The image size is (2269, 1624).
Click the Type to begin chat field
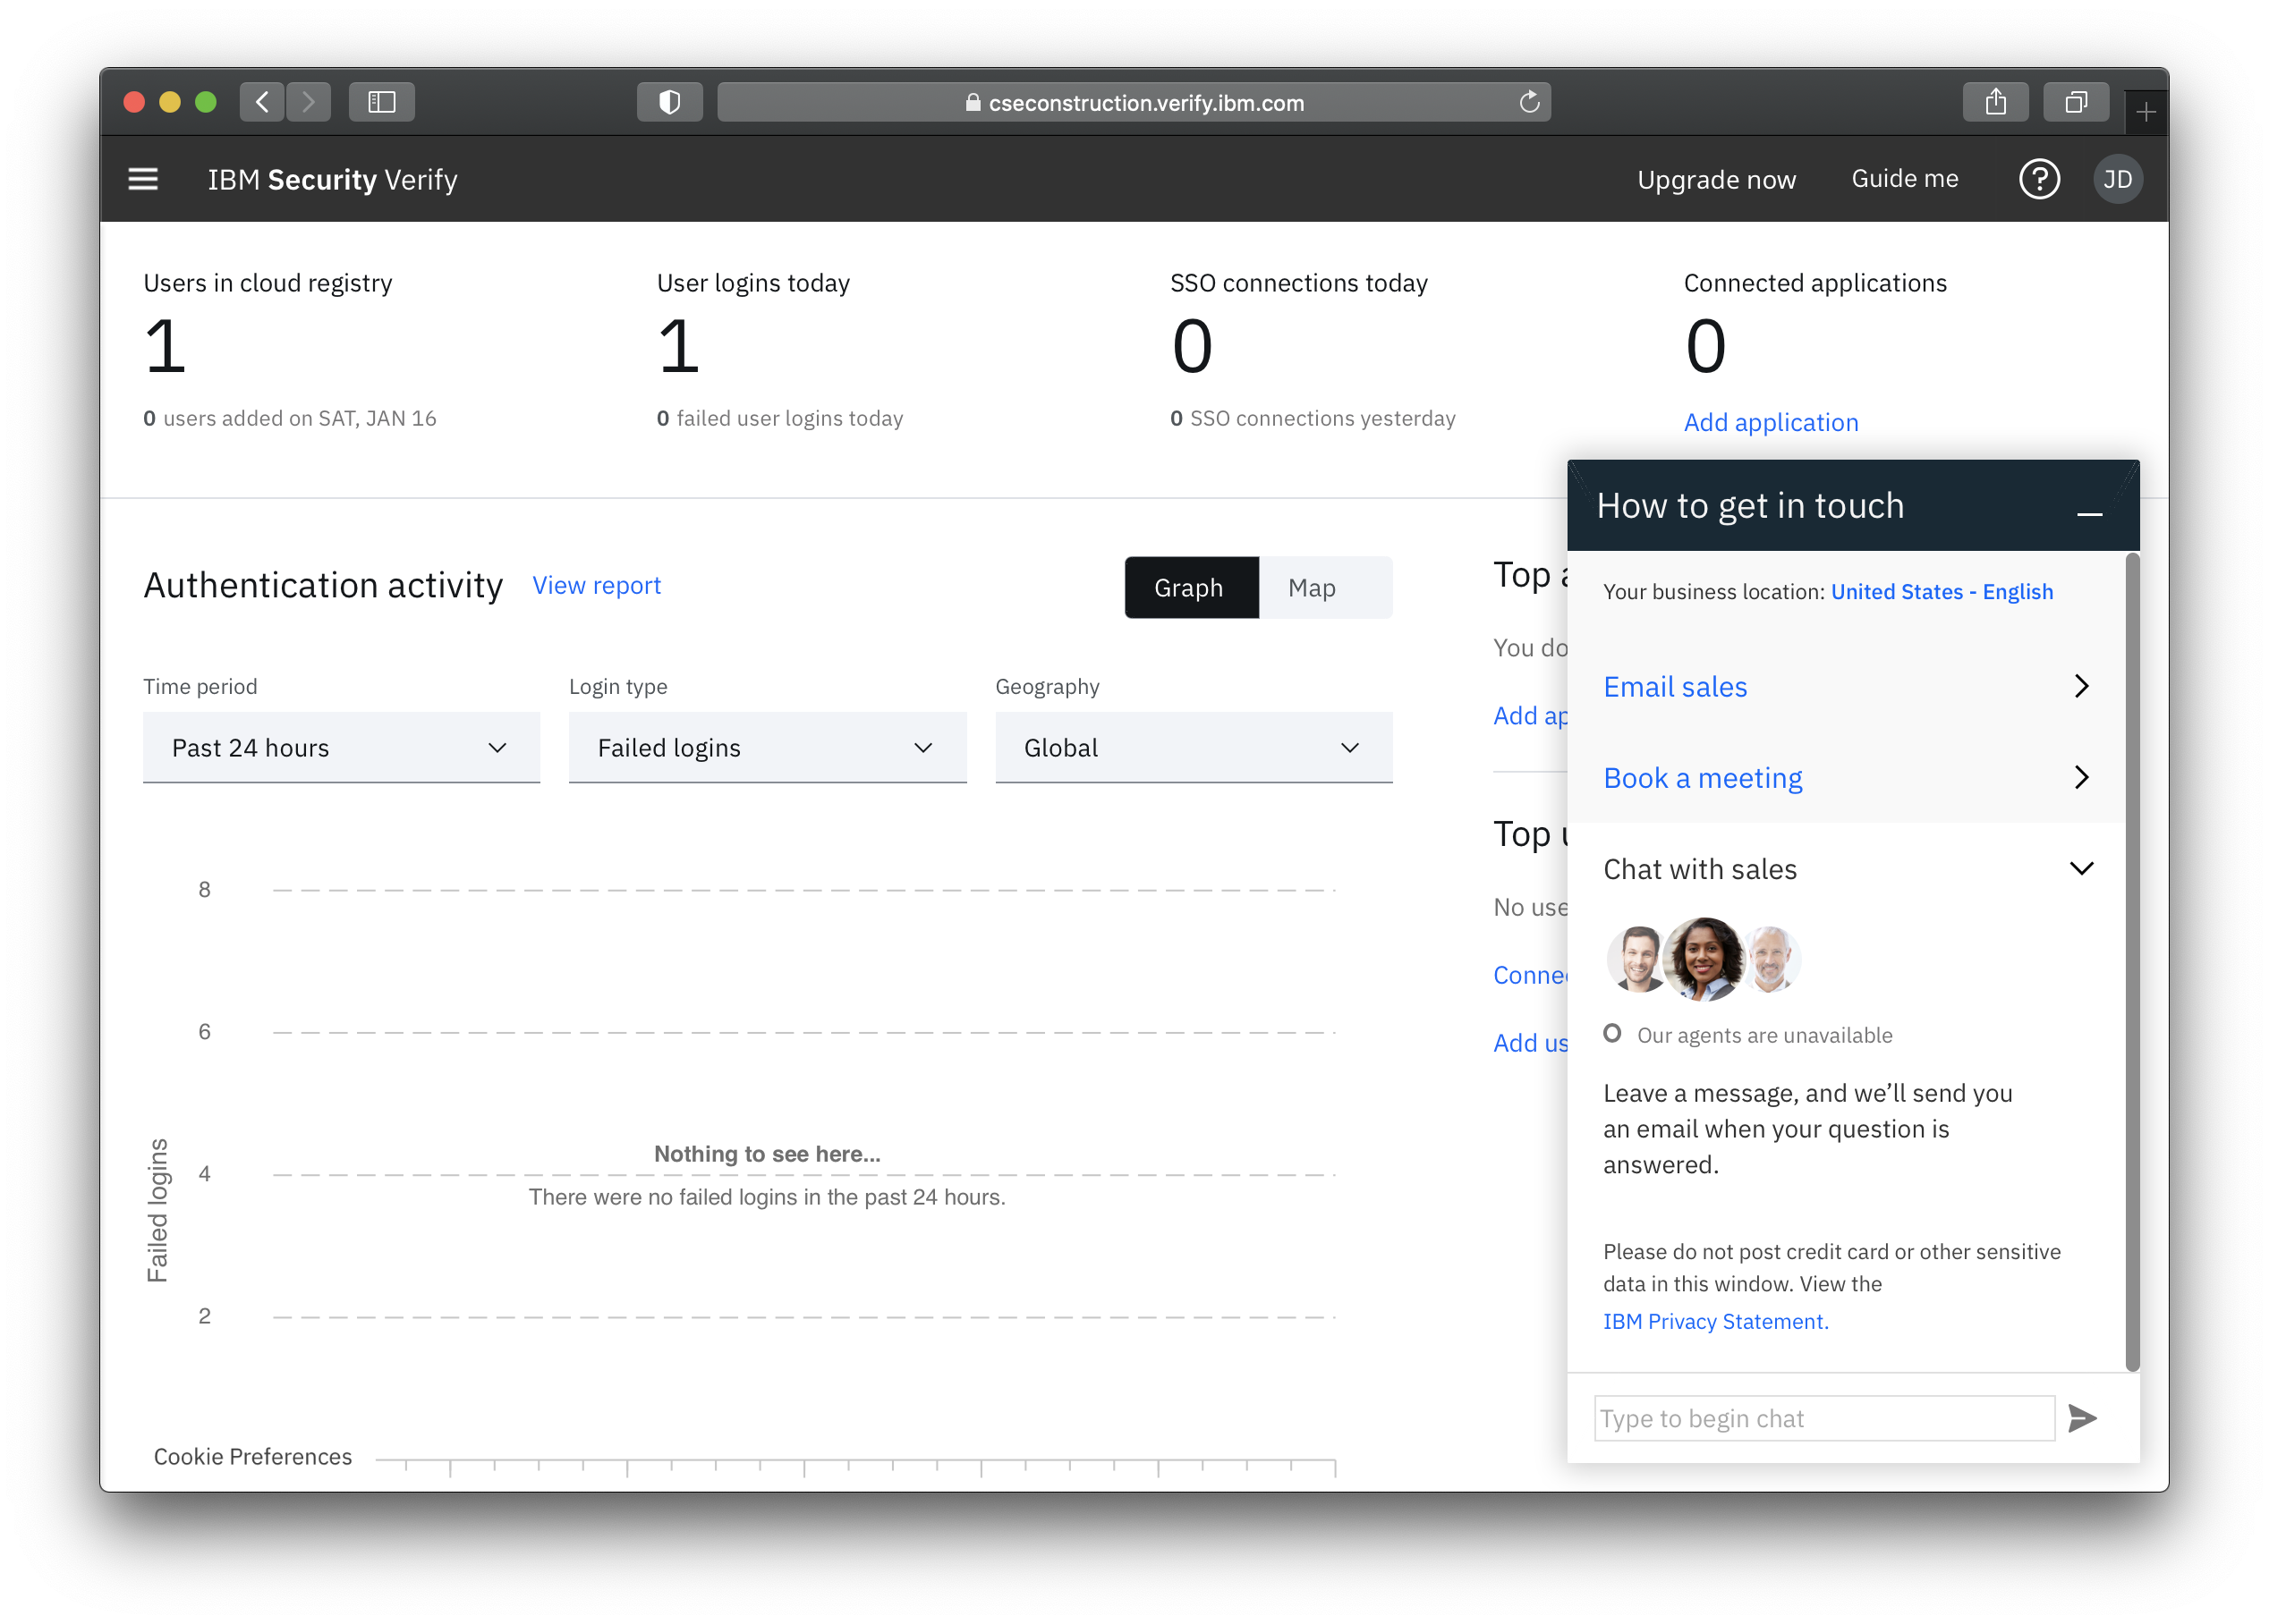(x=1823, y=1418)
